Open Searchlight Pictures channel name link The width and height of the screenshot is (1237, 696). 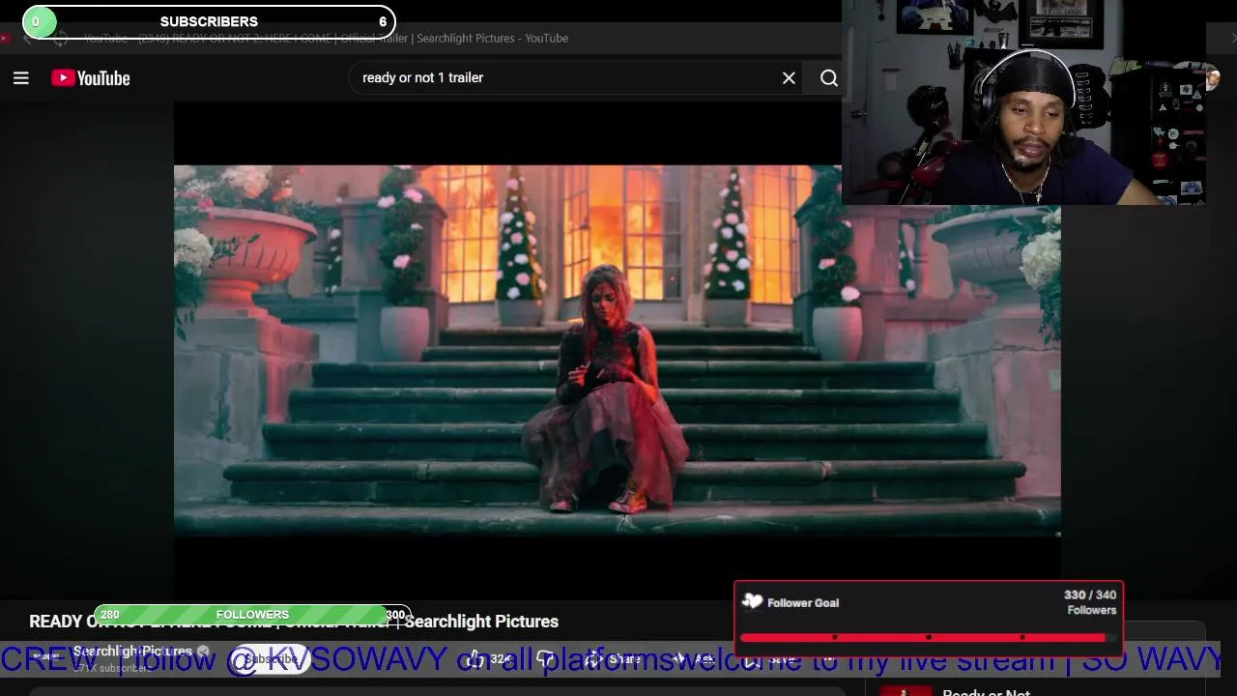(x=132, y=652)
